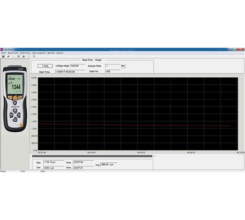This screenshot has width=245, height=220.
Task: Click the help pointer toolbar icon
Action: (x=34, y=56)
